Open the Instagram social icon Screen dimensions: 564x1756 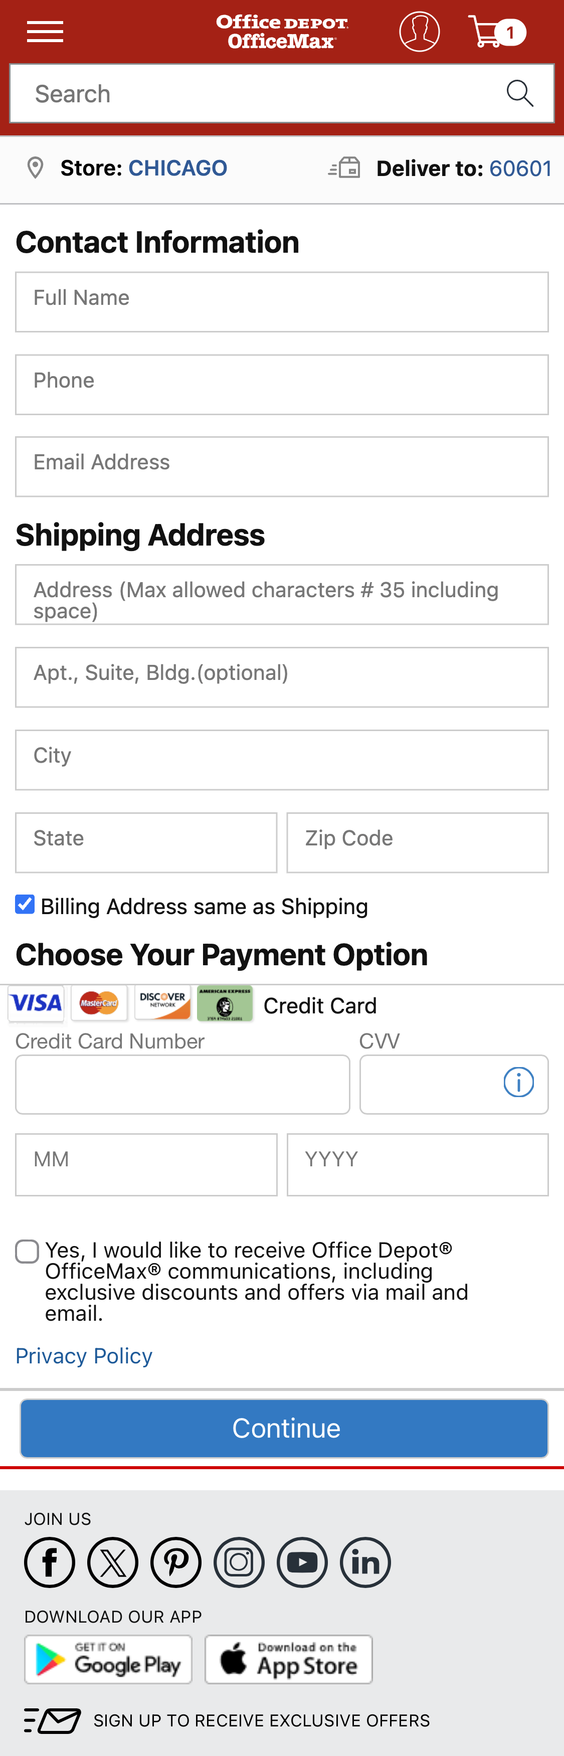239,1562
